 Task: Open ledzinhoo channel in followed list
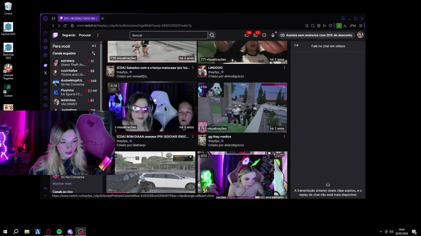pyautogui.click(x=76, y=102)
